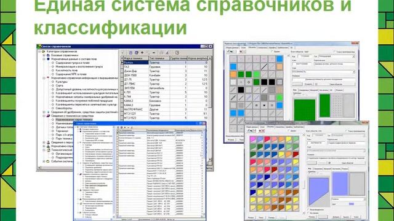Open the Тип dropdown in the upper classifier editor

coord(353,56)
